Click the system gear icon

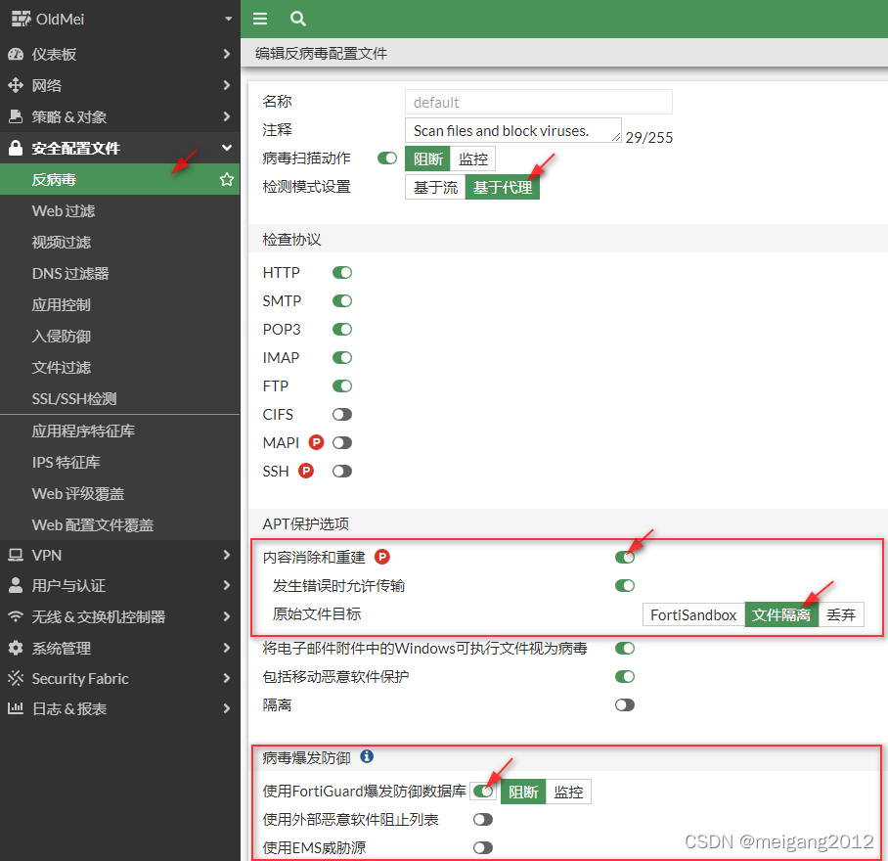click(16, 648)
